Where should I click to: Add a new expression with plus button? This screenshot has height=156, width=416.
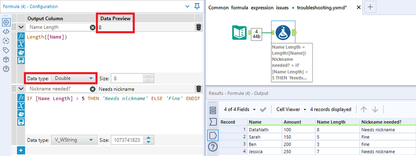click(x=21, y=151)
